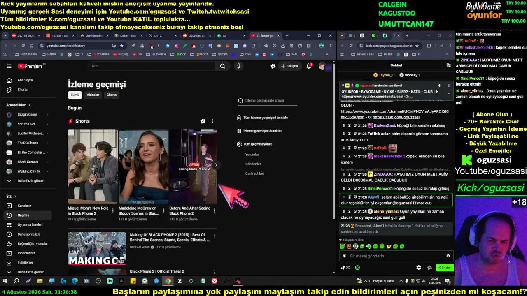Open the Windows Start menu
Image resolution: width=527 pixels, height=296 pixels.
(x=5, y=281)
